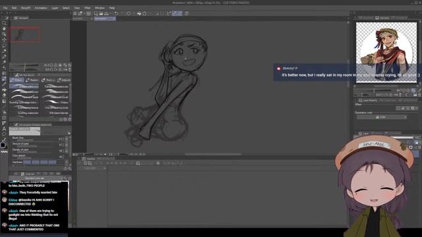Viewport: 422px width, 237px height.
Task: Select the Move hand tool
Action: [x=4, y=28]
